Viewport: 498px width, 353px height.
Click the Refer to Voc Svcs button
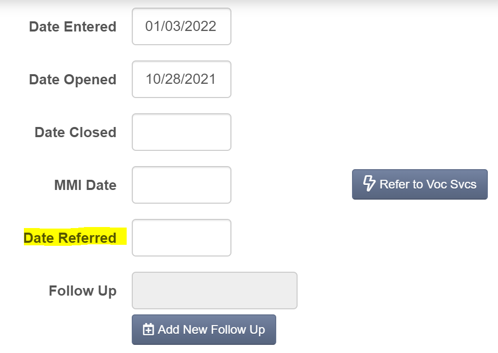(420, 184)
